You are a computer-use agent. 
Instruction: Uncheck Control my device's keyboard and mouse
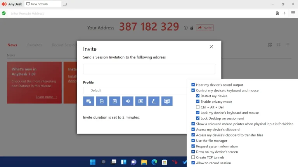193,90
